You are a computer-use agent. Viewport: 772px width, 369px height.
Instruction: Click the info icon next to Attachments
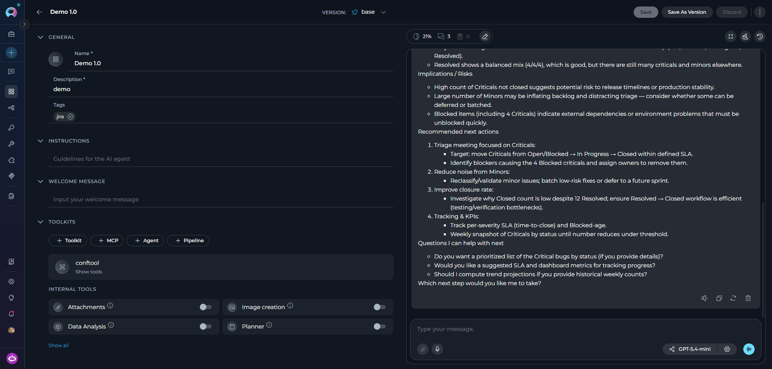coord(110,305)
